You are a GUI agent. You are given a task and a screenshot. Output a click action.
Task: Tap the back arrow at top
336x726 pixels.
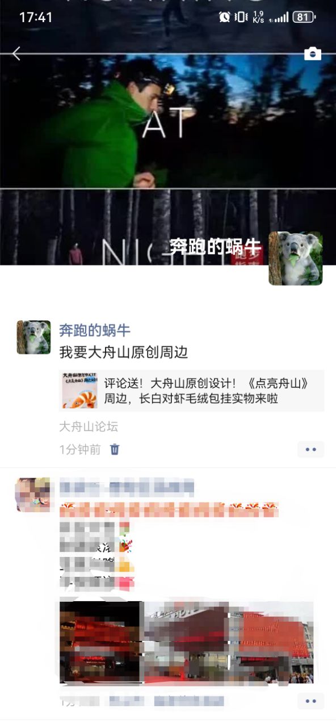[x=16, y=54]
